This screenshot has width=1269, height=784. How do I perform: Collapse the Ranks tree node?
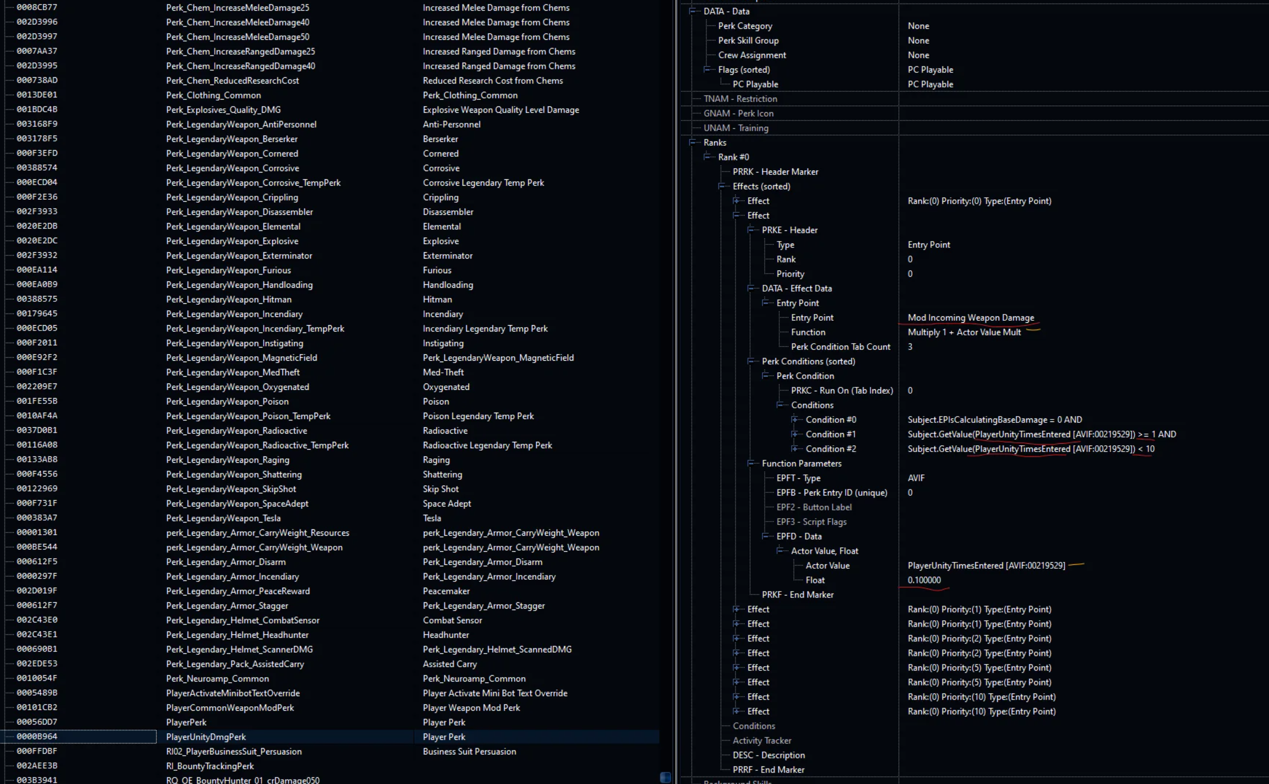tap(692, 142)
